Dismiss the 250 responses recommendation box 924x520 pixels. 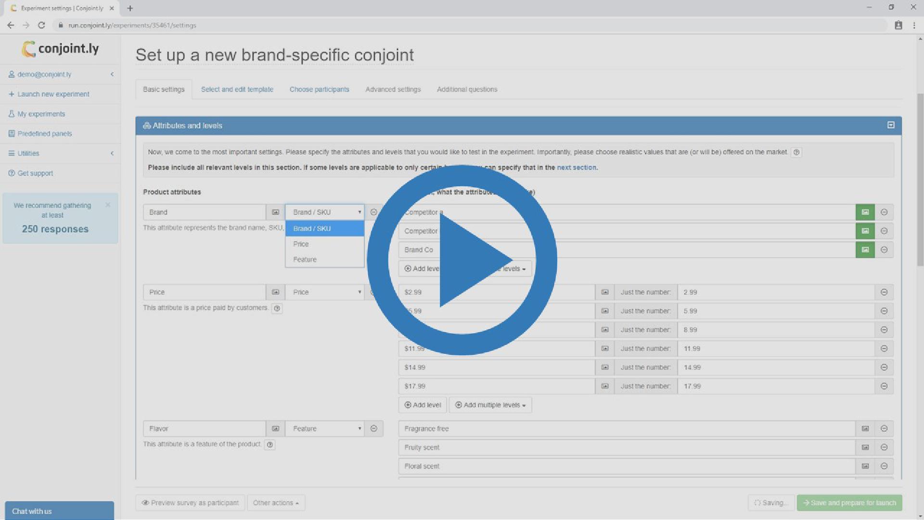(108, 205)
